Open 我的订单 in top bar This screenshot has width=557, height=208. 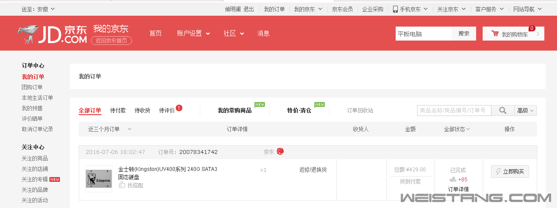click(x=274, y=9)
